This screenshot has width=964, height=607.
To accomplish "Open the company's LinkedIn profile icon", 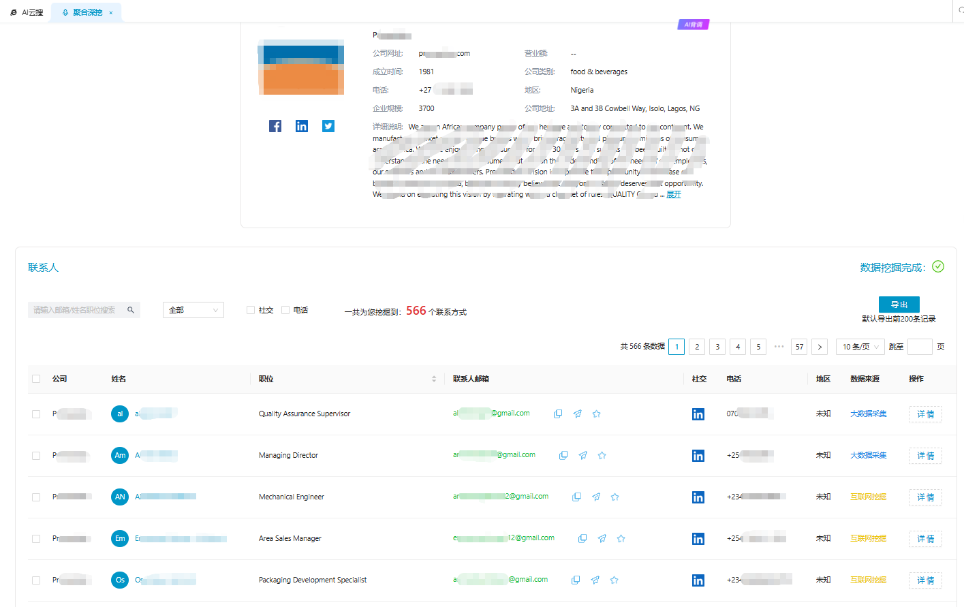I will (302, 126).
